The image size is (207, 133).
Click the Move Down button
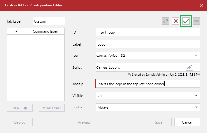(52, 108)
